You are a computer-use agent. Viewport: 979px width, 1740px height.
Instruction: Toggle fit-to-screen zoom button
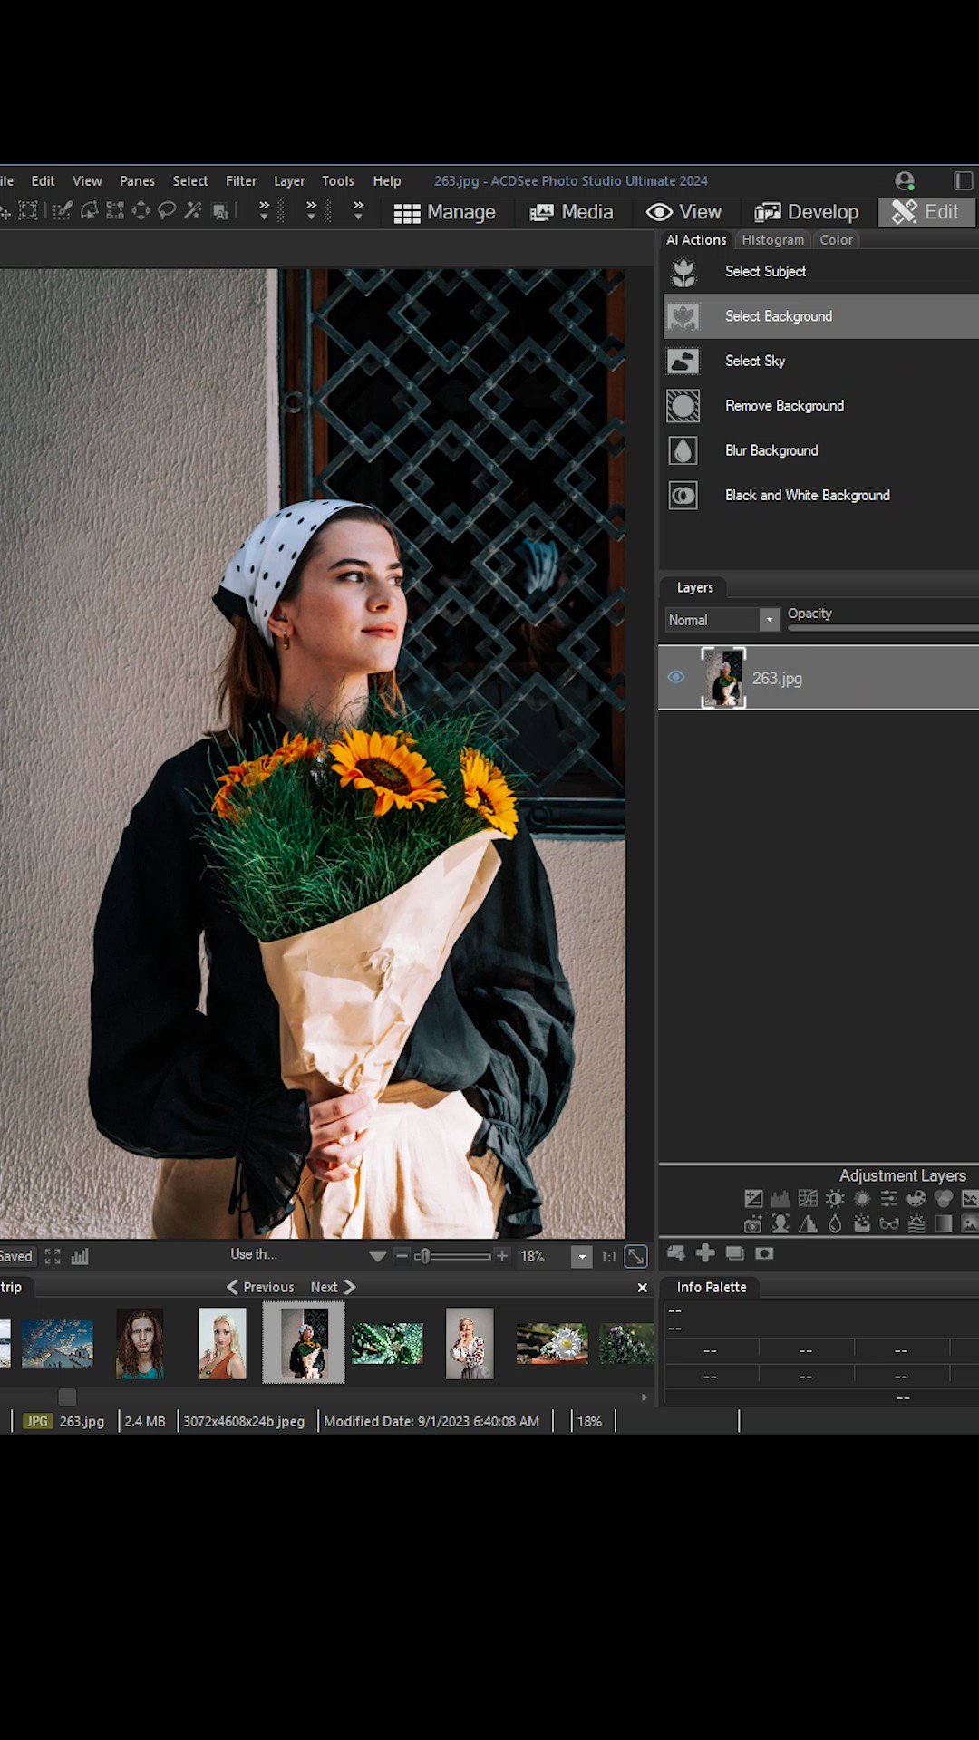636,1256
